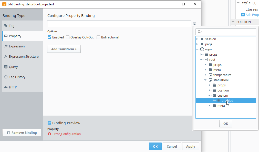The image size is (259, 152).
Task: Click the Error_Configuration preview text
Action: click(67, 134)
